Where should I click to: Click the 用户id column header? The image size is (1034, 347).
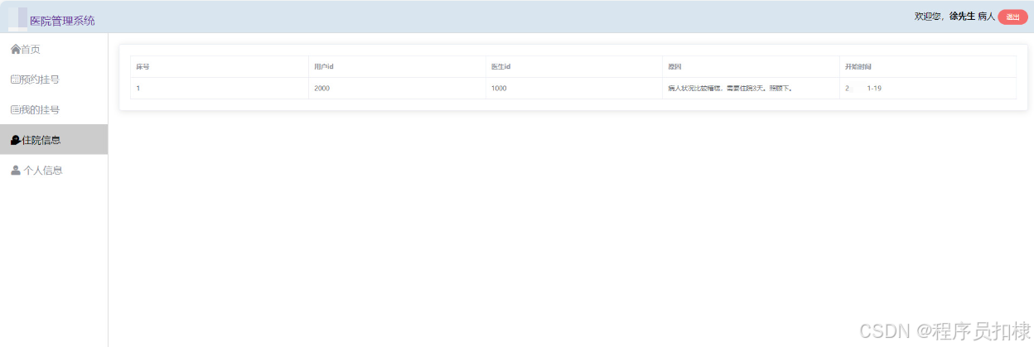pos(397,66)
